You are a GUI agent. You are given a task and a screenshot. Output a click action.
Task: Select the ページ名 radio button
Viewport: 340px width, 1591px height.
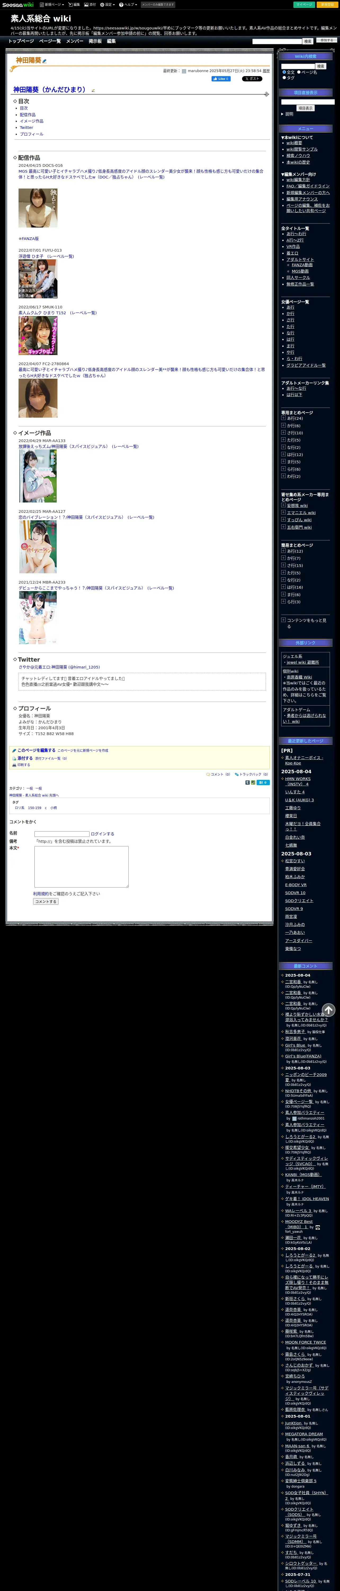[299, 72]
